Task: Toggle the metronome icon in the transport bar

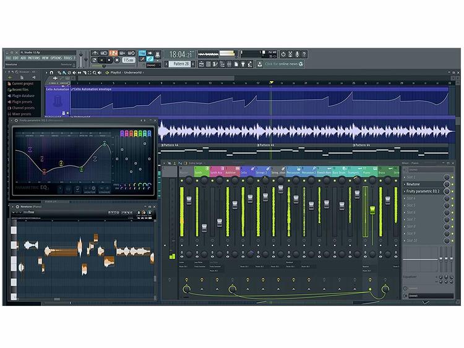Action: click(95, 53)
